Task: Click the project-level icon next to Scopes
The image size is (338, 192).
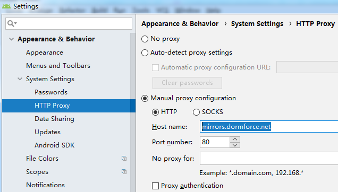Action: [x=124, y=172]
